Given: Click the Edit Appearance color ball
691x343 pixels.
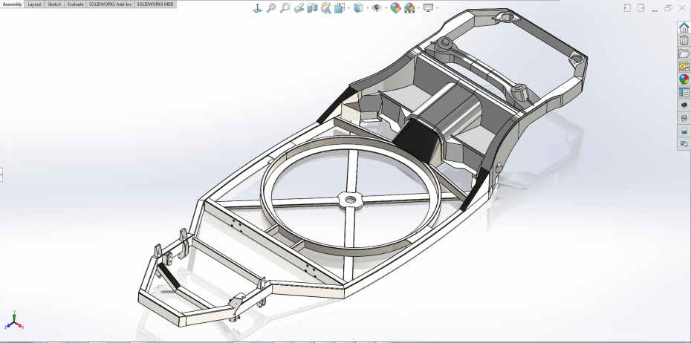Looking at the screenshot, I should pos(395,8).
